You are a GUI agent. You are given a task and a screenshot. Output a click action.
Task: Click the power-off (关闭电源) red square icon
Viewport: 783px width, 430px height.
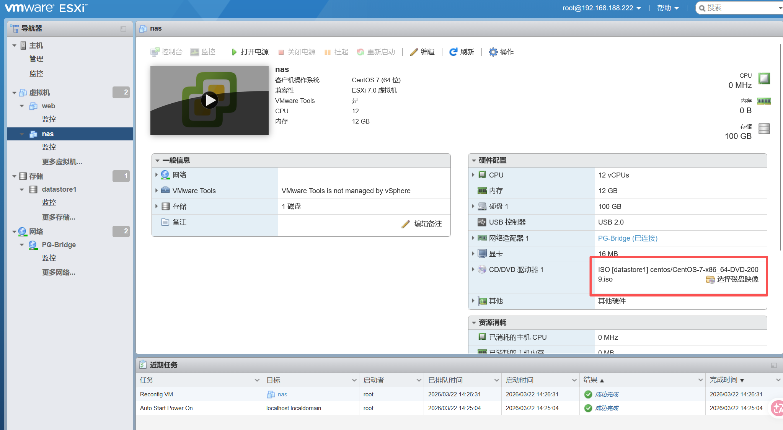click(x=281, y=52)
